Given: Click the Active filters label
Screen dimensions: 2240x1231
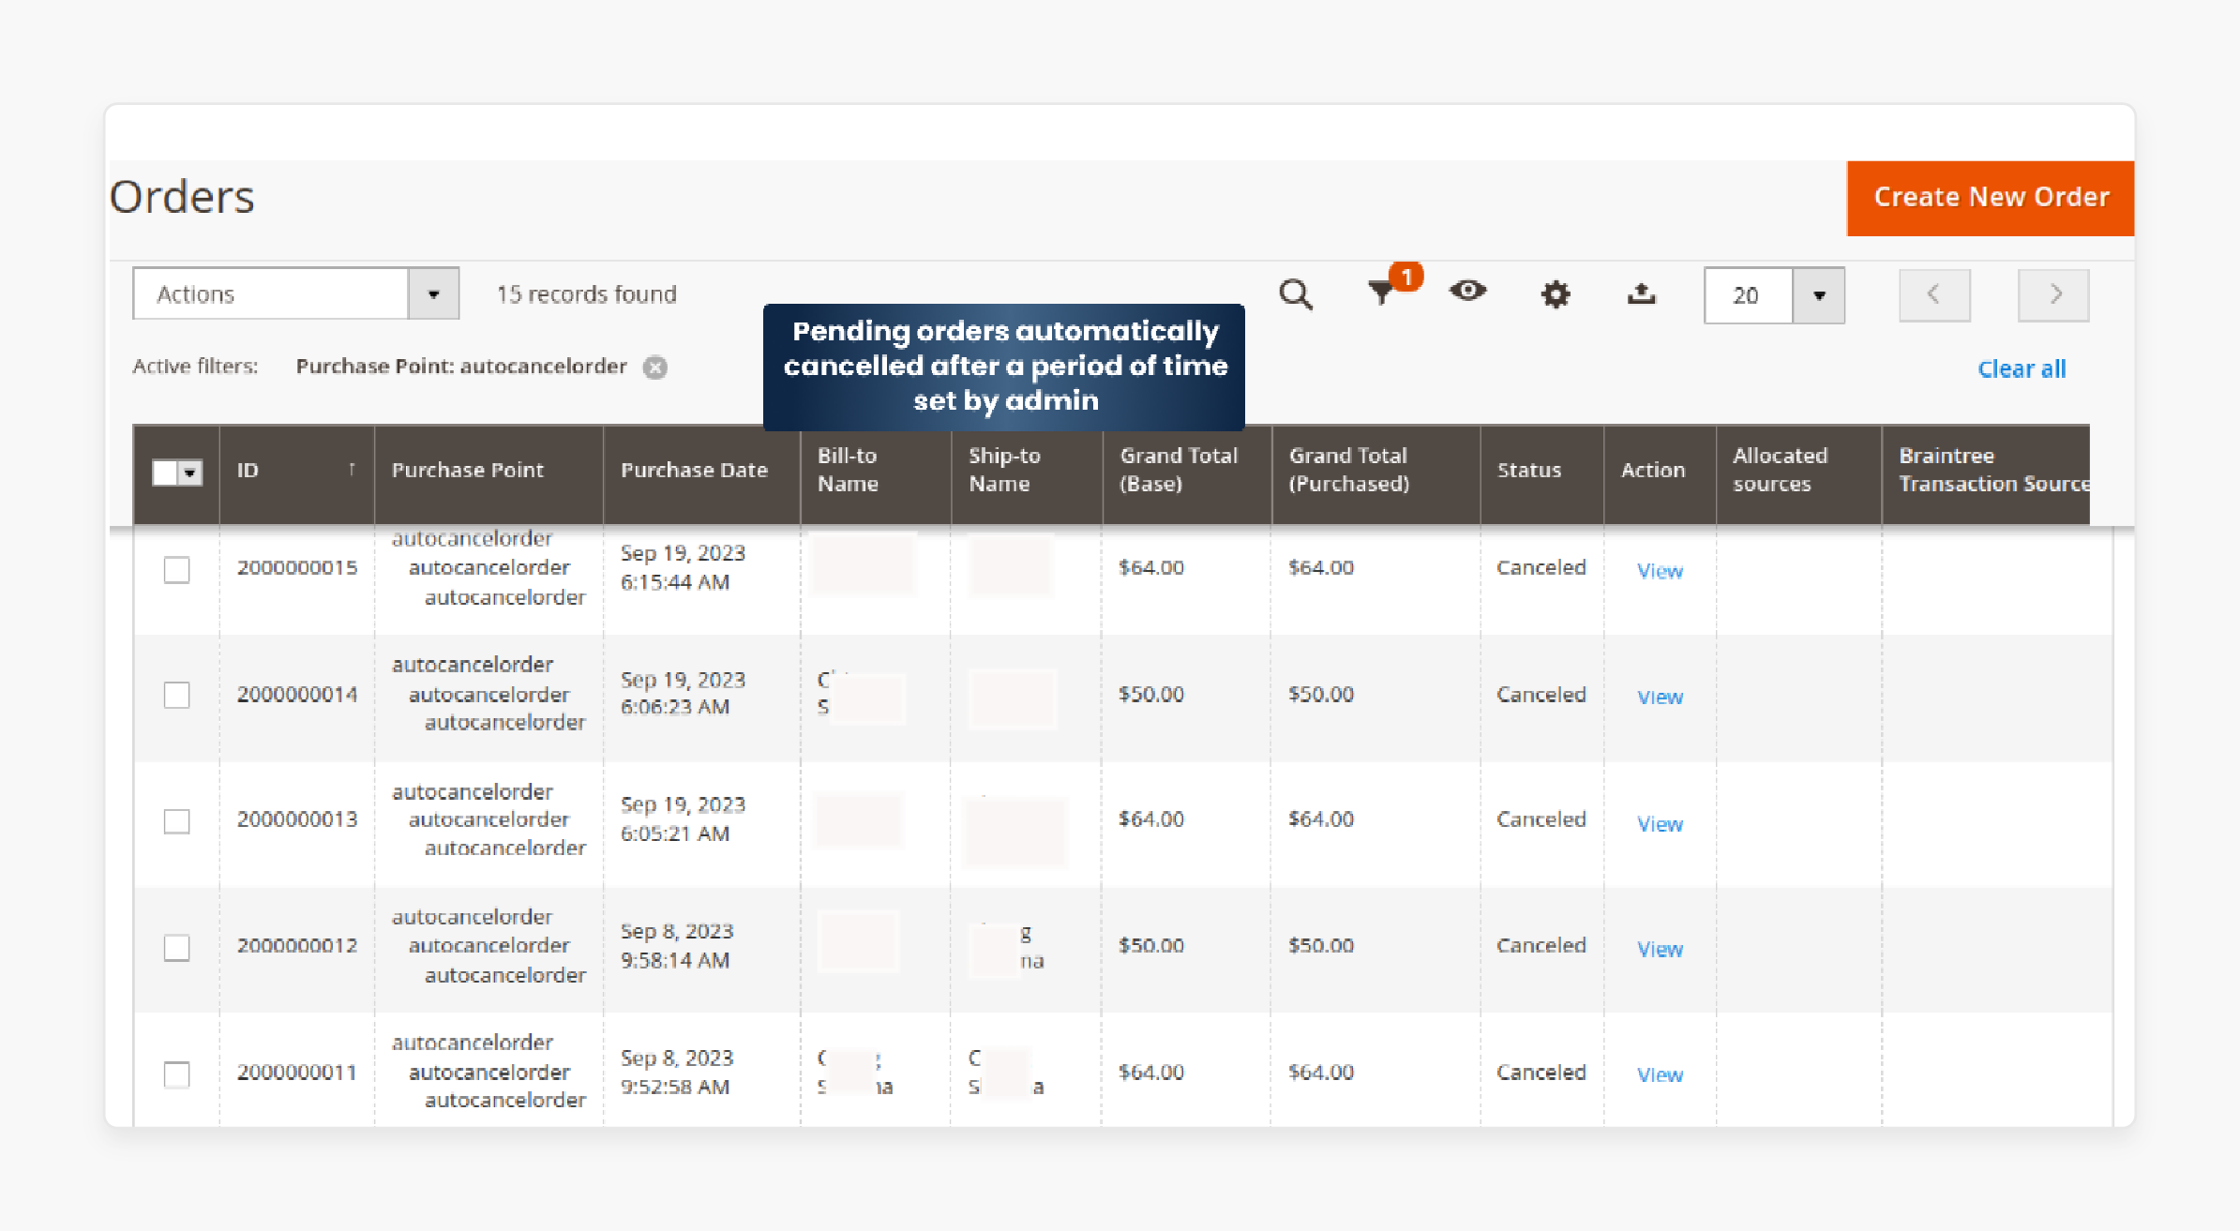Looking at the screenshot, I should click(195, 367).
